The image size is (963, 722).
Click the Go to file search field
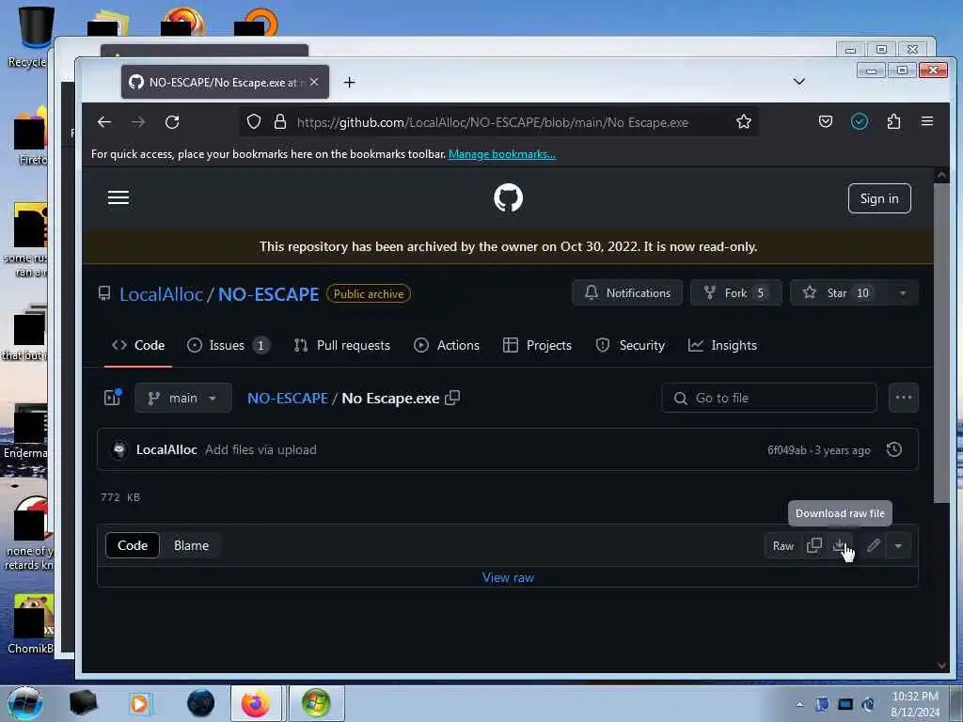coord(769,398)
